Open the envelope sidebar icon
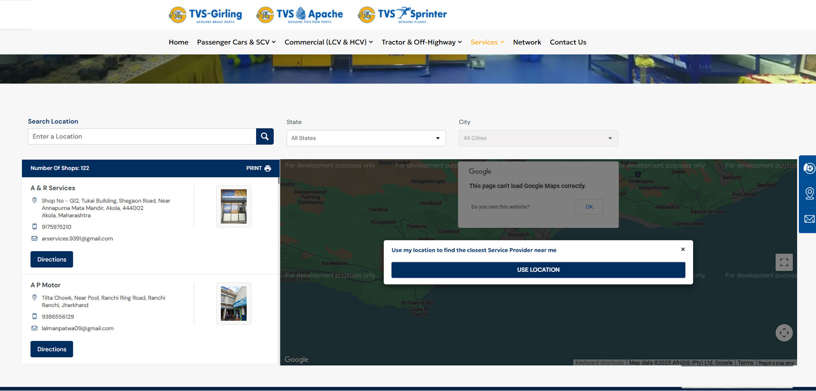The image size is (816, 391). pyautogui.click(x=809, y=219)
